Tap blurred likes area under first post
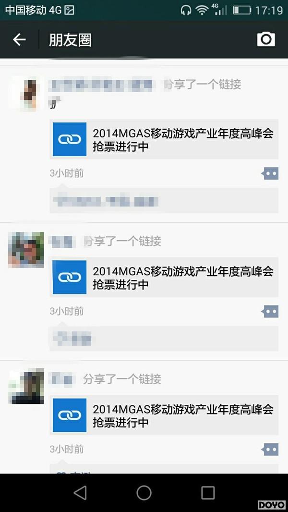Image resolution: width=288 pixels, height=512 pixels. coord(164,201)
